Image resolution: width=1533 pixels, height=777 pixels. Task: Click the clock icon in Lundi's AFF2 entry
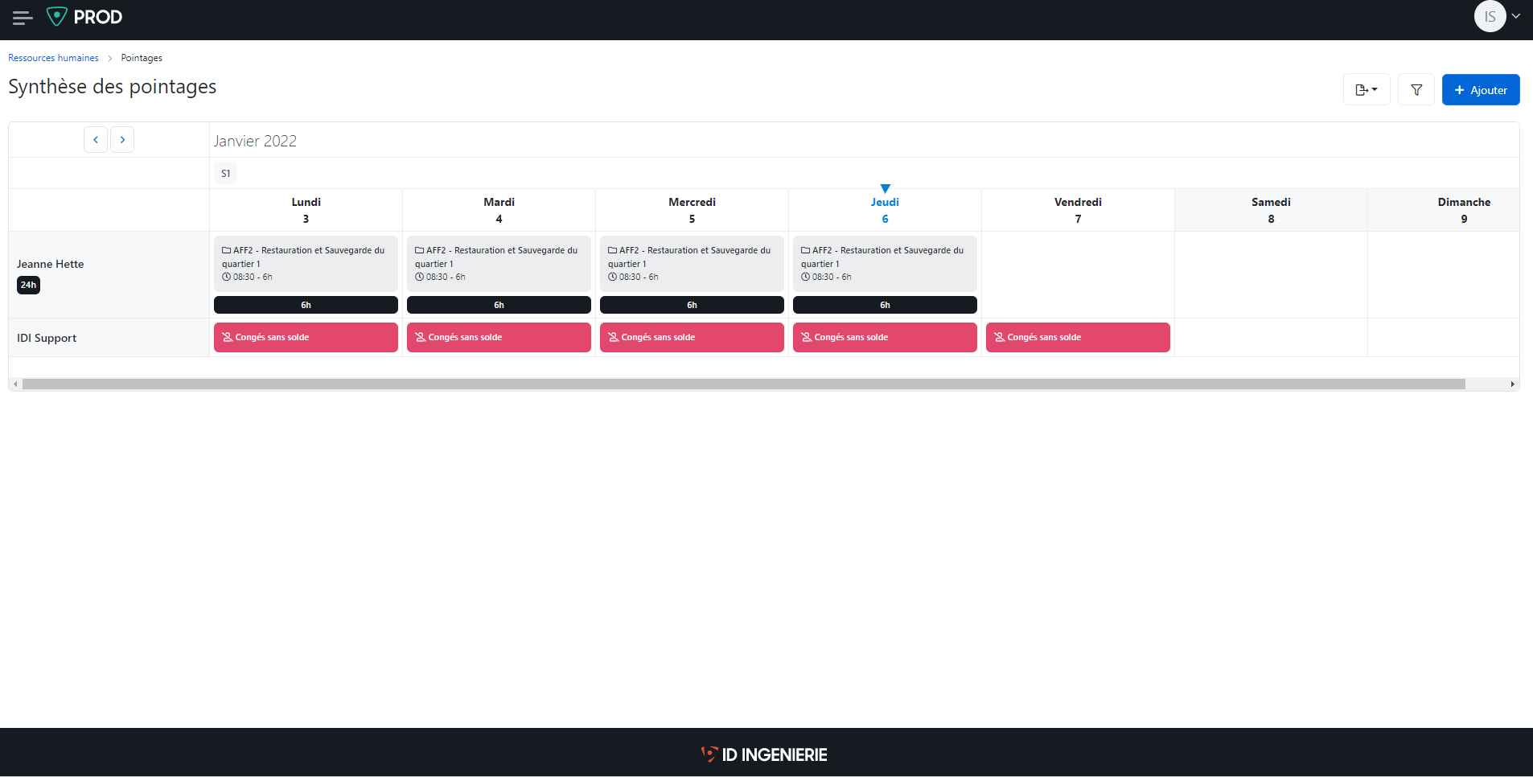click(226, 277)
